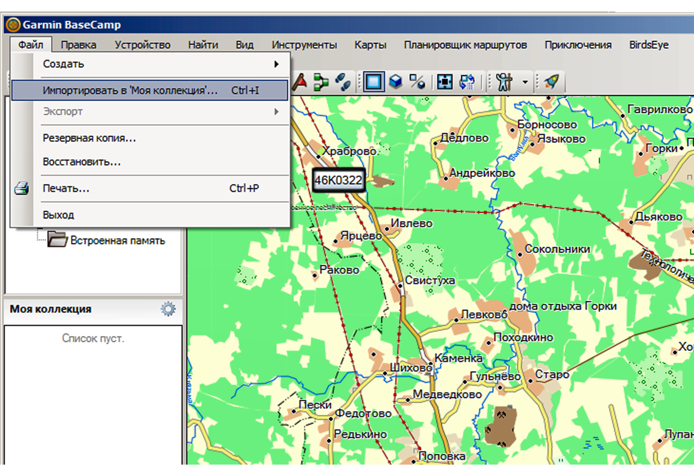Choose Импортировать в 'Моя коллекция'
Screen dimensions: 694x476
[x=150, y=90]
